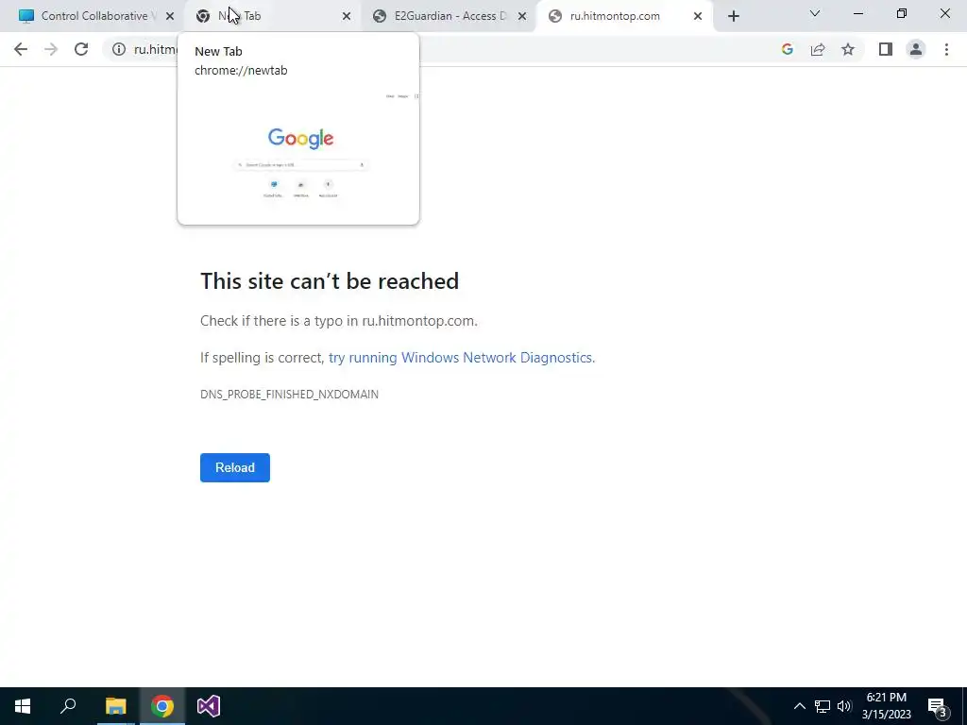Share this page using share icon
Screen dimensions: 967x725
click(818, 49)
